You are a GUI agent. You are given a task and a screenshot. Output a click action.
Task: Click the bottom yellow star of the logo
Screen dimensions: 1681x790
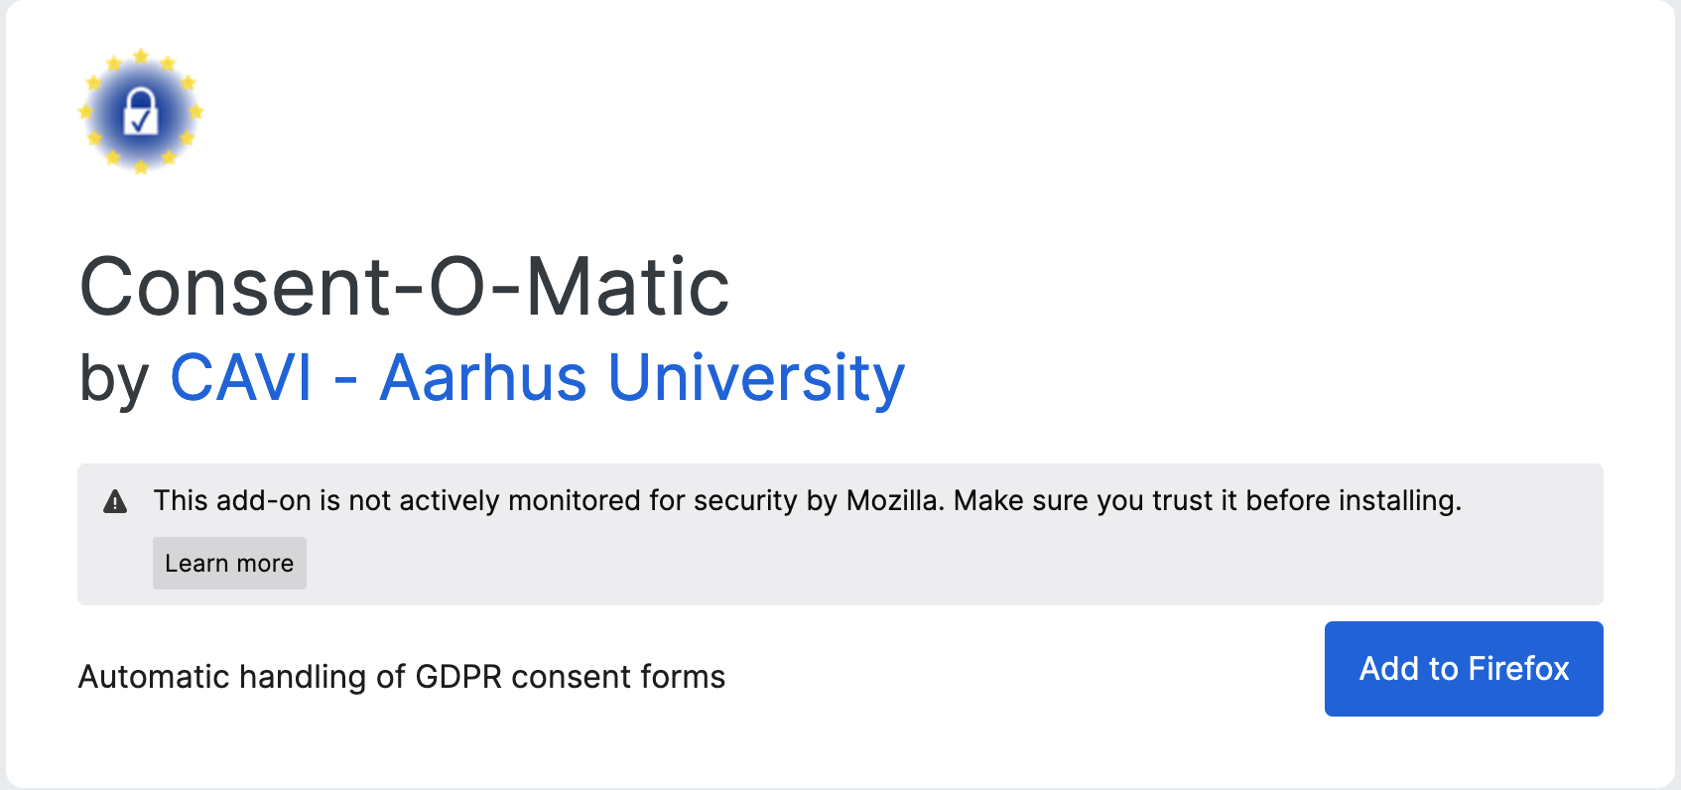point(141,167)
